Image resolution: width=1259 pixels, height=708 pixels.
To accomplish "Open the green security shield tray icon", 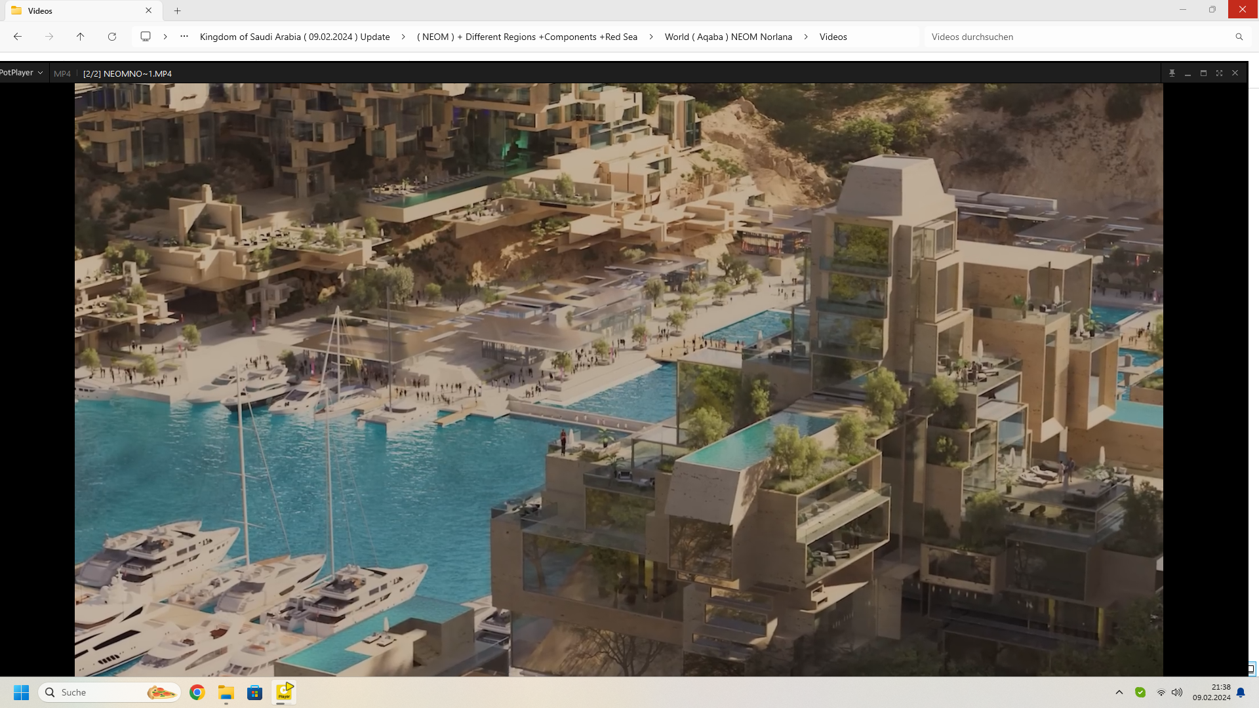I will click(x=1140, y=692).
